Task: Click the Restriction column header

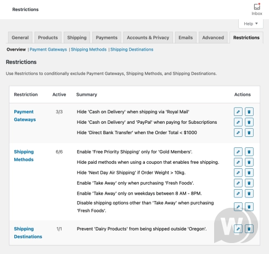Action: (x=26, y=95)
